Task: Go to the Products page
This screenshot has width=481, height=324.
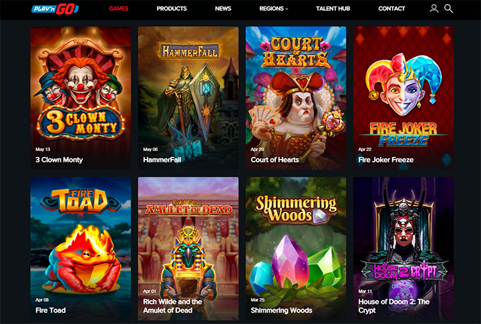Action: (172, 9)
